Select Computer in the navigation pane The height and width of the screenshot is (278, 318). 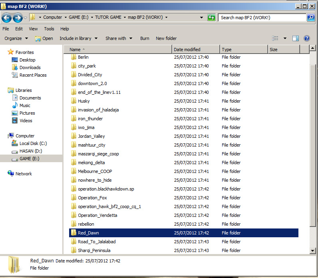(x=25, y=136)
